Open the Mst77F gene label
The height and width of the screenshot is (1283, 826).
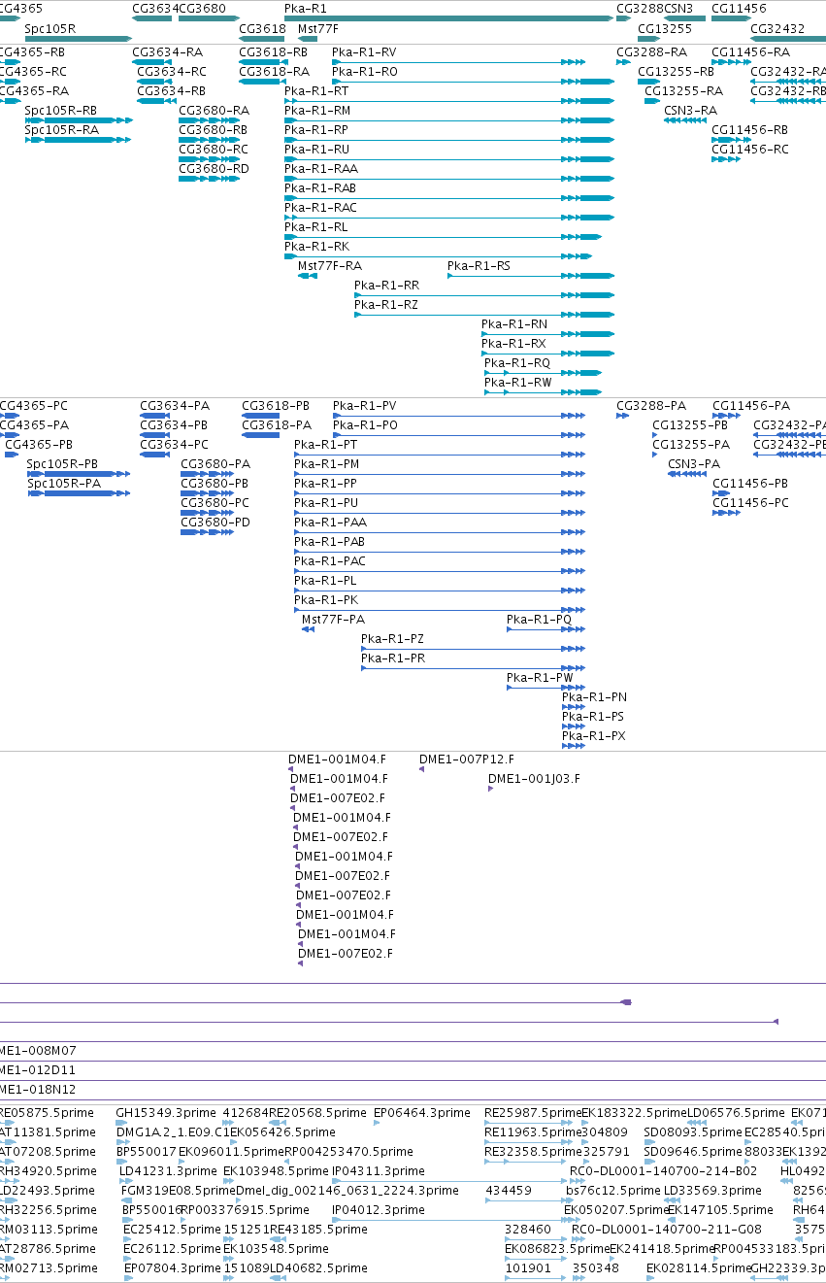click(318, 28)
